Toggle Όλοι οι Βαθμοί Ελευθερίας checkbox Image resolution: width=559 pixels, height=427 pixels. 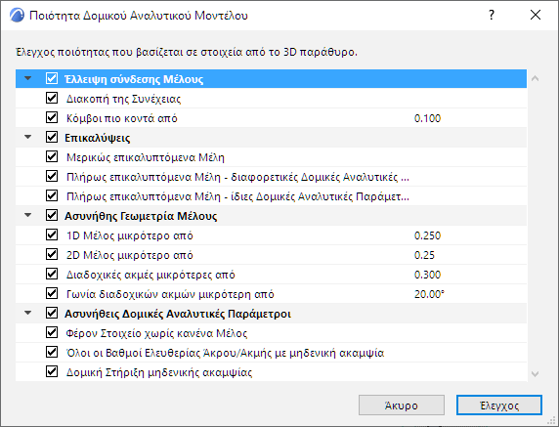[52, 352]
